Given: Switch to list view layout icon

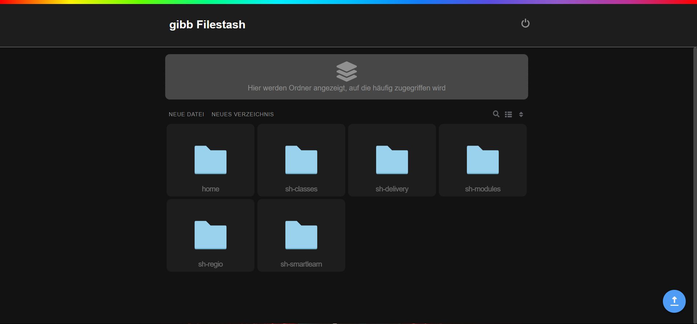Looking at the screenshot, I should pos(508,114).
